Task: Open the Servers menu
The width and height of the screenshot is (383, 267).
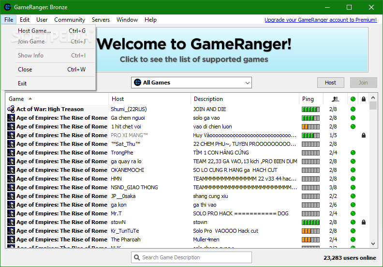Action: [101, 20]
